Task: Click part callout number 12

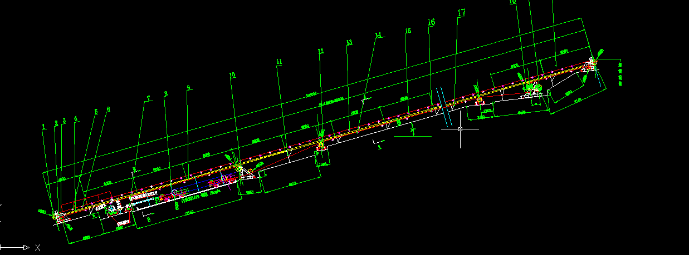Action: click(320, 51)
